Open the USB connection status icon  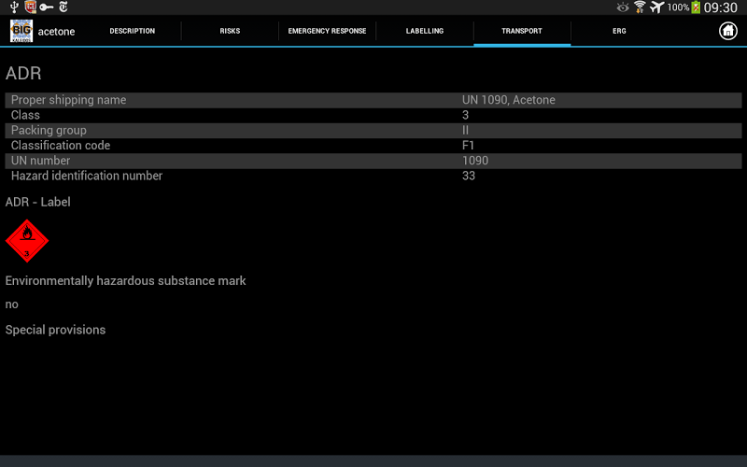pos(14,7)
